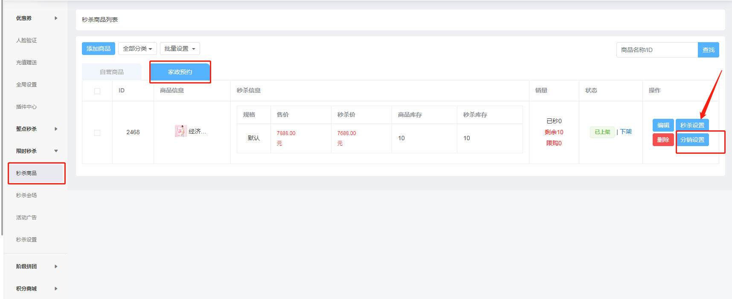Tick the select-all checkbox in table header
Image resolution: width=732 pixels, height=299 pixels.
pos(97,91)
